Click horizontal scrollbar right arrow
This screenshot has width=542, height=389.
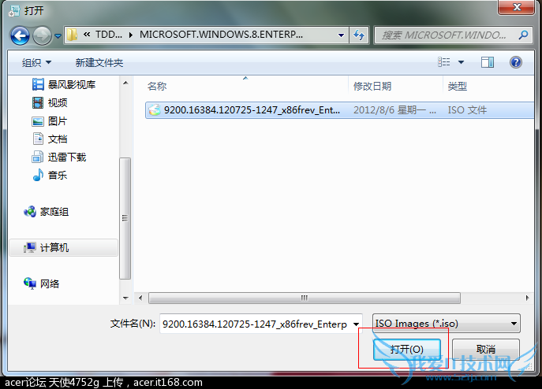(x=527, y=298)
